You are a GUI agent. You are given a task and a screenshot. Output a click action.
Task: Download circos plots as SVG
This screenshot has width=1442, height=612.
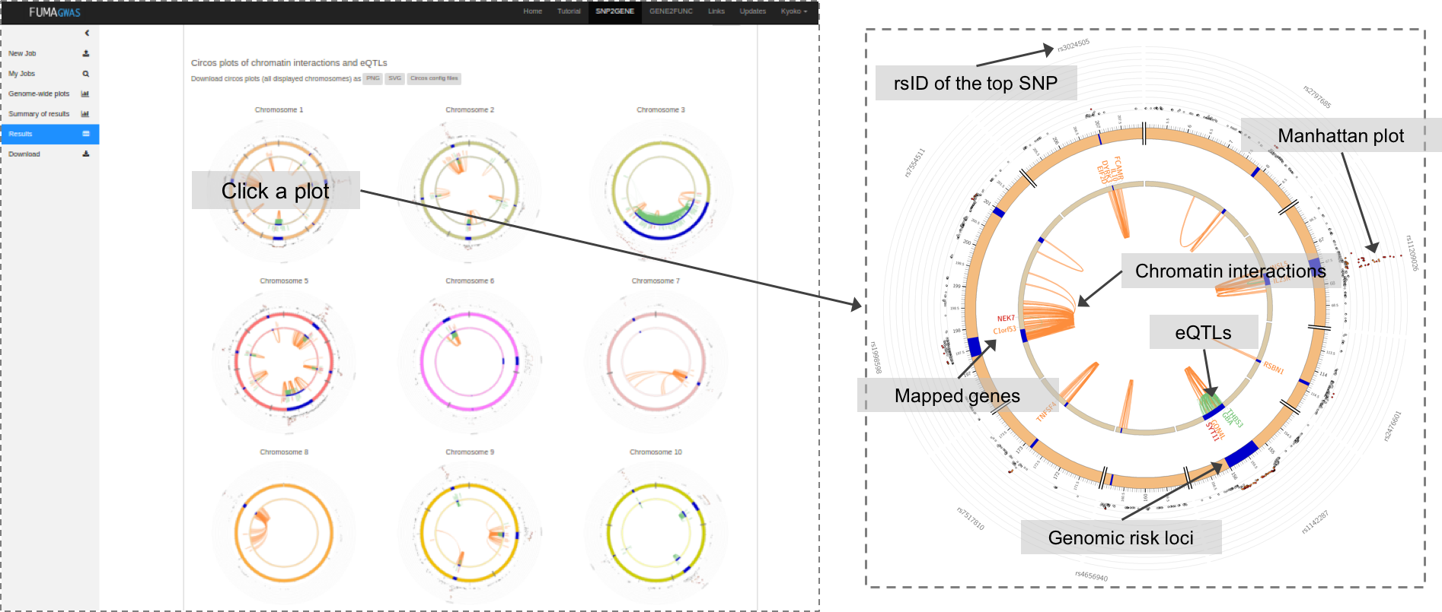394,78
